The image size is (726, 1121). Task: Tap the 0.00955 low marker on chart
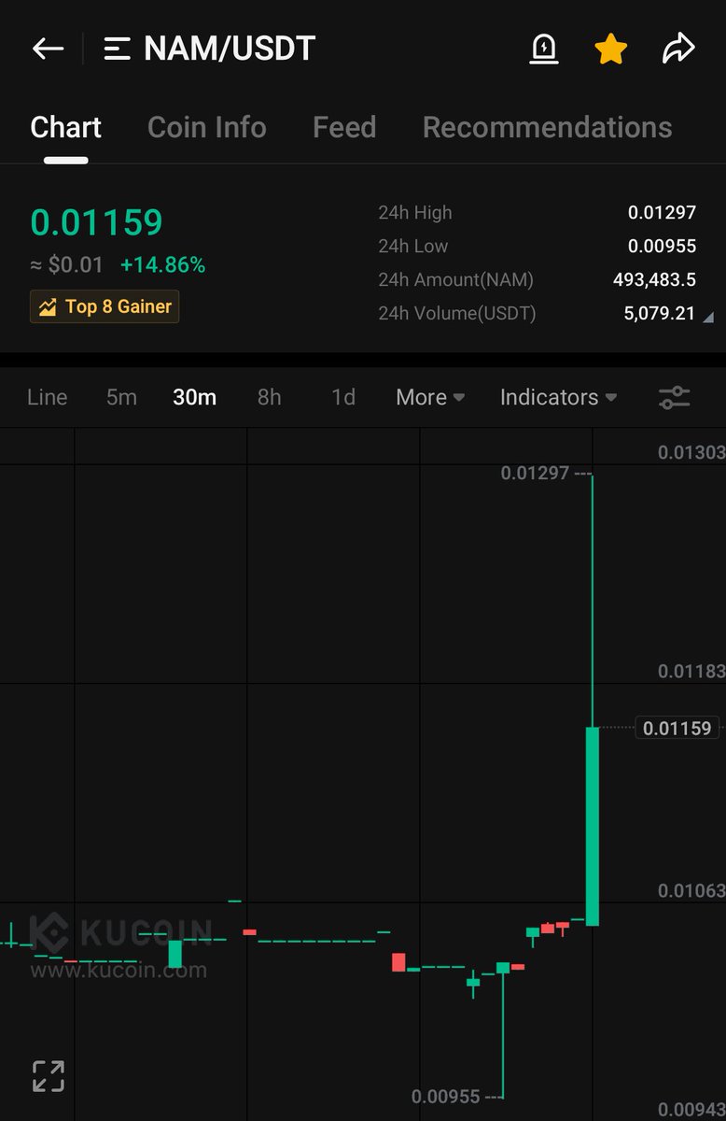(x=446, y=1097)
